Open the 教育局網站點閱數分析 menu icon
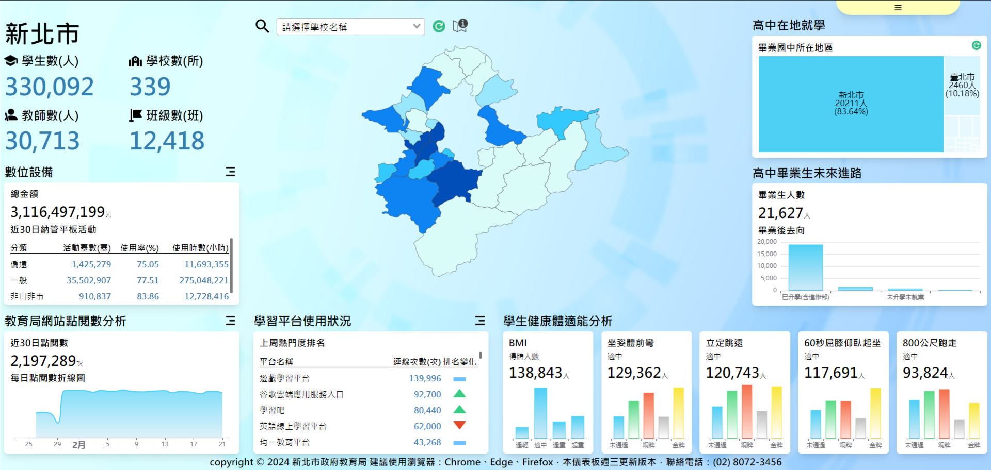The image size is (991, 470). pyautogui.click(x=231, y=321)
